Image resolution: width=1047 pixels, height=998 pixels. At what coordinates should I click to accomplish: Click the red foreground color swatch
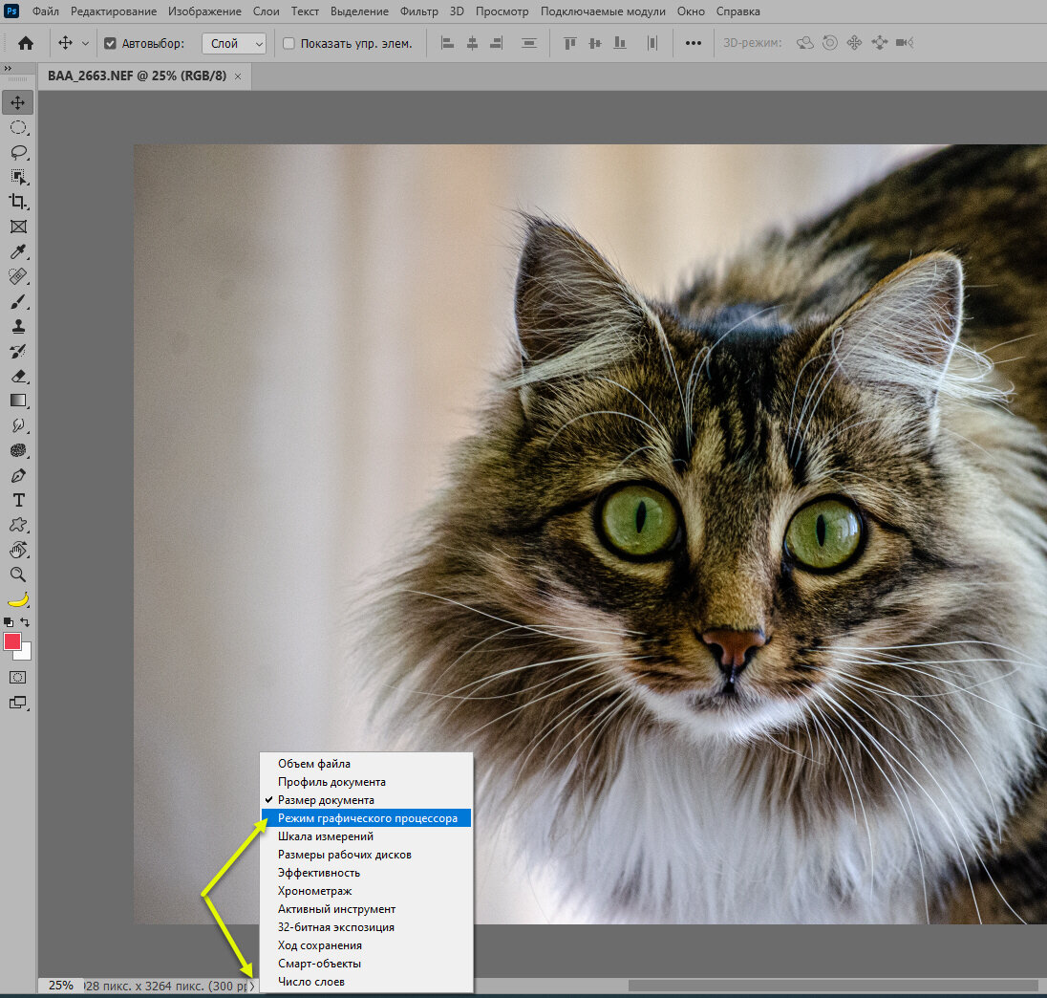12,641
